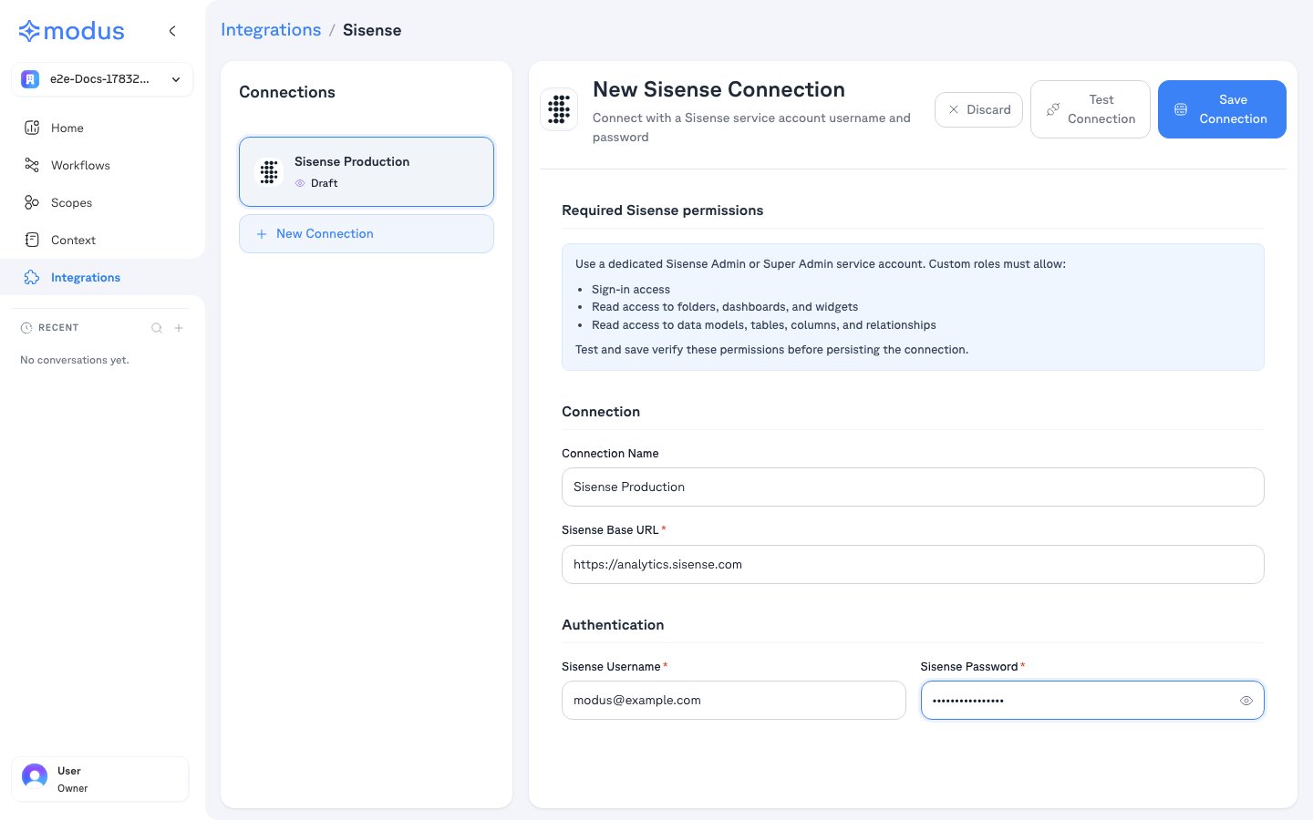The width and height of the screenshot is (1313, 820).
Task: Open the e2e-Docs workspace dropdown
Action: [x=102, y=79]
